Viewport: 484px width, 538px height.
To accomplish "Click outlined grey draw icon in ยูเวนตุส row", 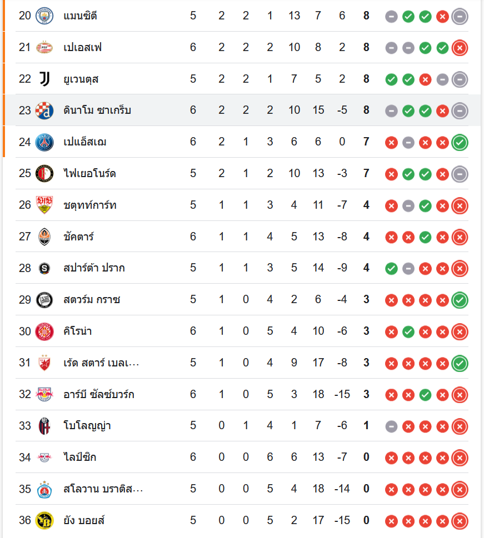I will click(460, 79).
